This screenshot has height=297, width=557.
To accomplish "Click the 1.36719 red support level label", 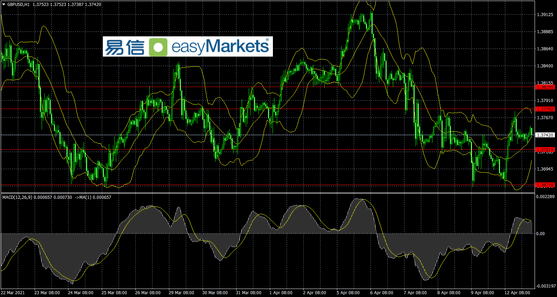I will pyautogui.click(x=545, y=185).
